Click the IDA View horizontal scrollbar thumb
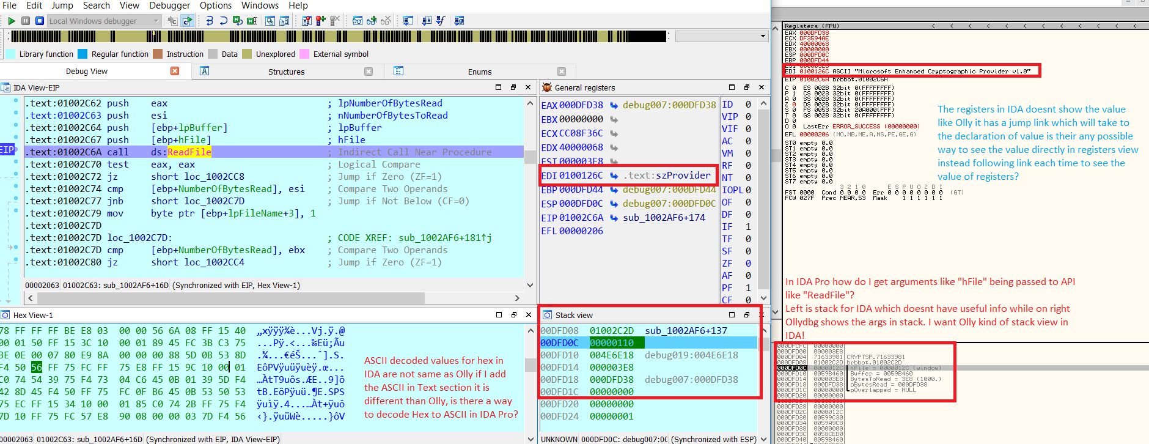This screenshot has height=444, width=1149. point(231,298)
